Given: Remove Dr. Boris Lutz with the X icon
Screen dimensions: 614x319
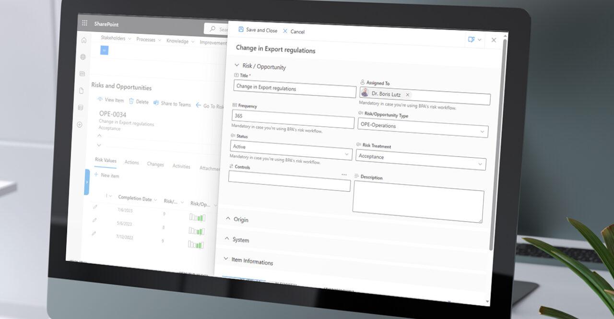Looking at the screenshot, I should (x=408, y=95).
